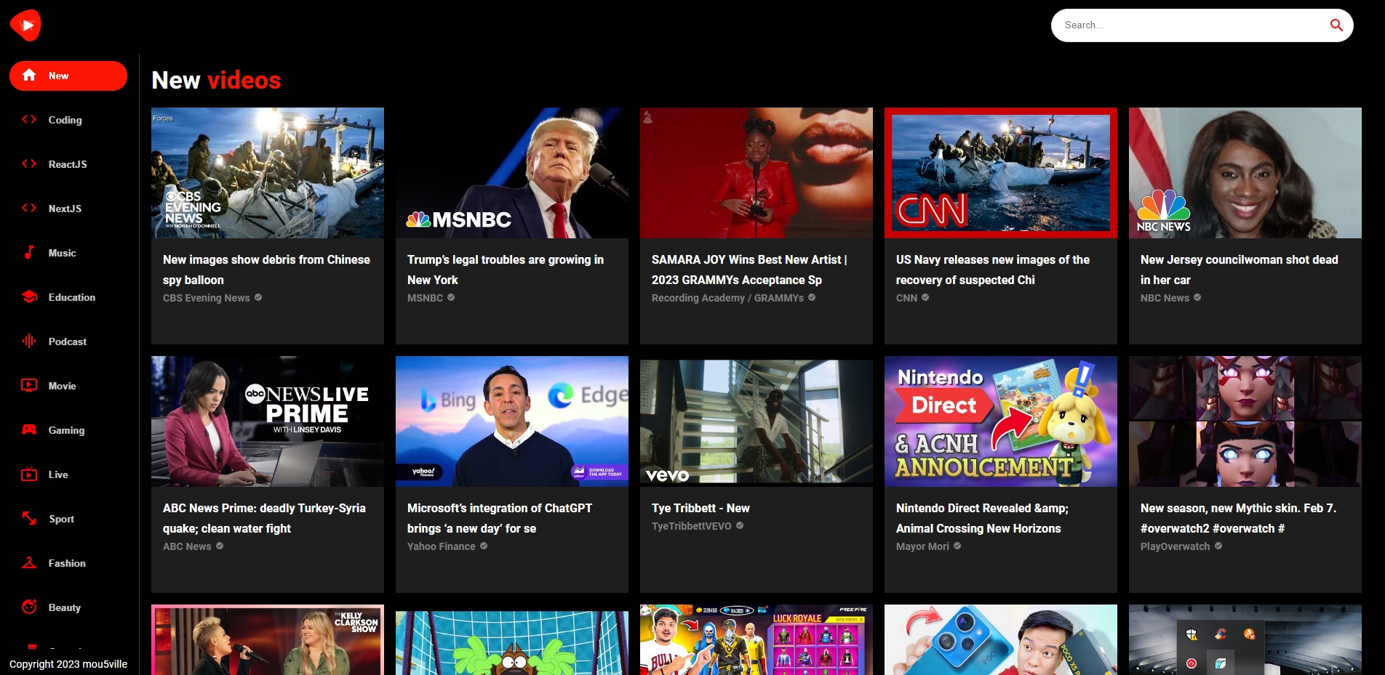
Task: Click the Podcast waveform icon
Action: 29,341
